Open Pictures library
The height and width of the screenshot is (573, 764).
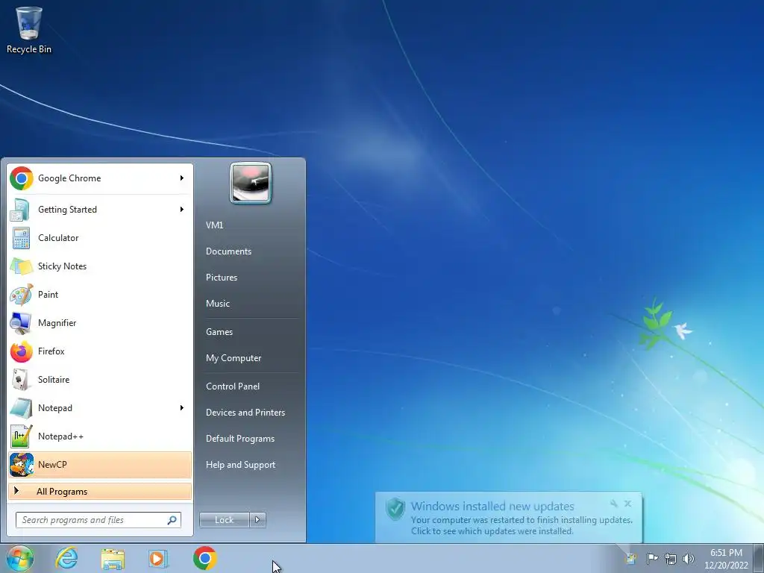[222, 278]
